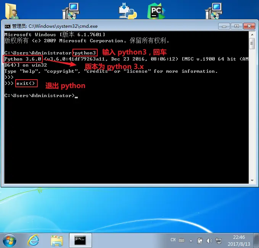
Task: Click 'Microsoft Windows' version line
Action: coord(55,35)
